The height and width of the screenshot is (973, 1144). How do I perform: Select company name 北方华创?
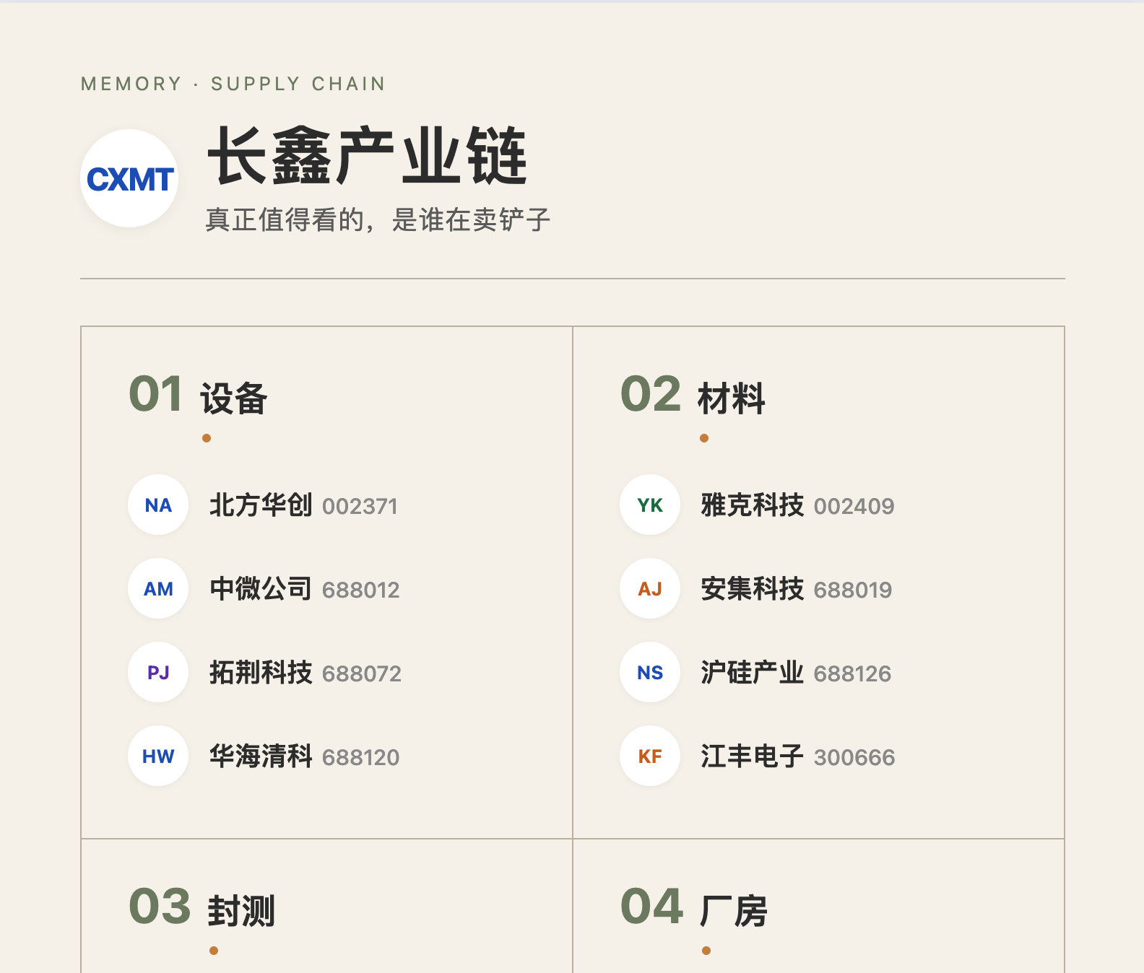click(261, 505)
